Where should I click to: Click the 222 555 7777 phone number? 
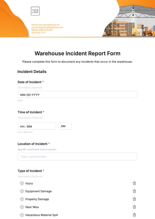click(38, 33)
